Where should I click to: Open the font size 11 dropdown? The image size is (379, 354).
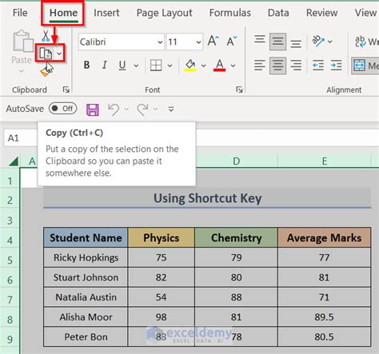198,42
